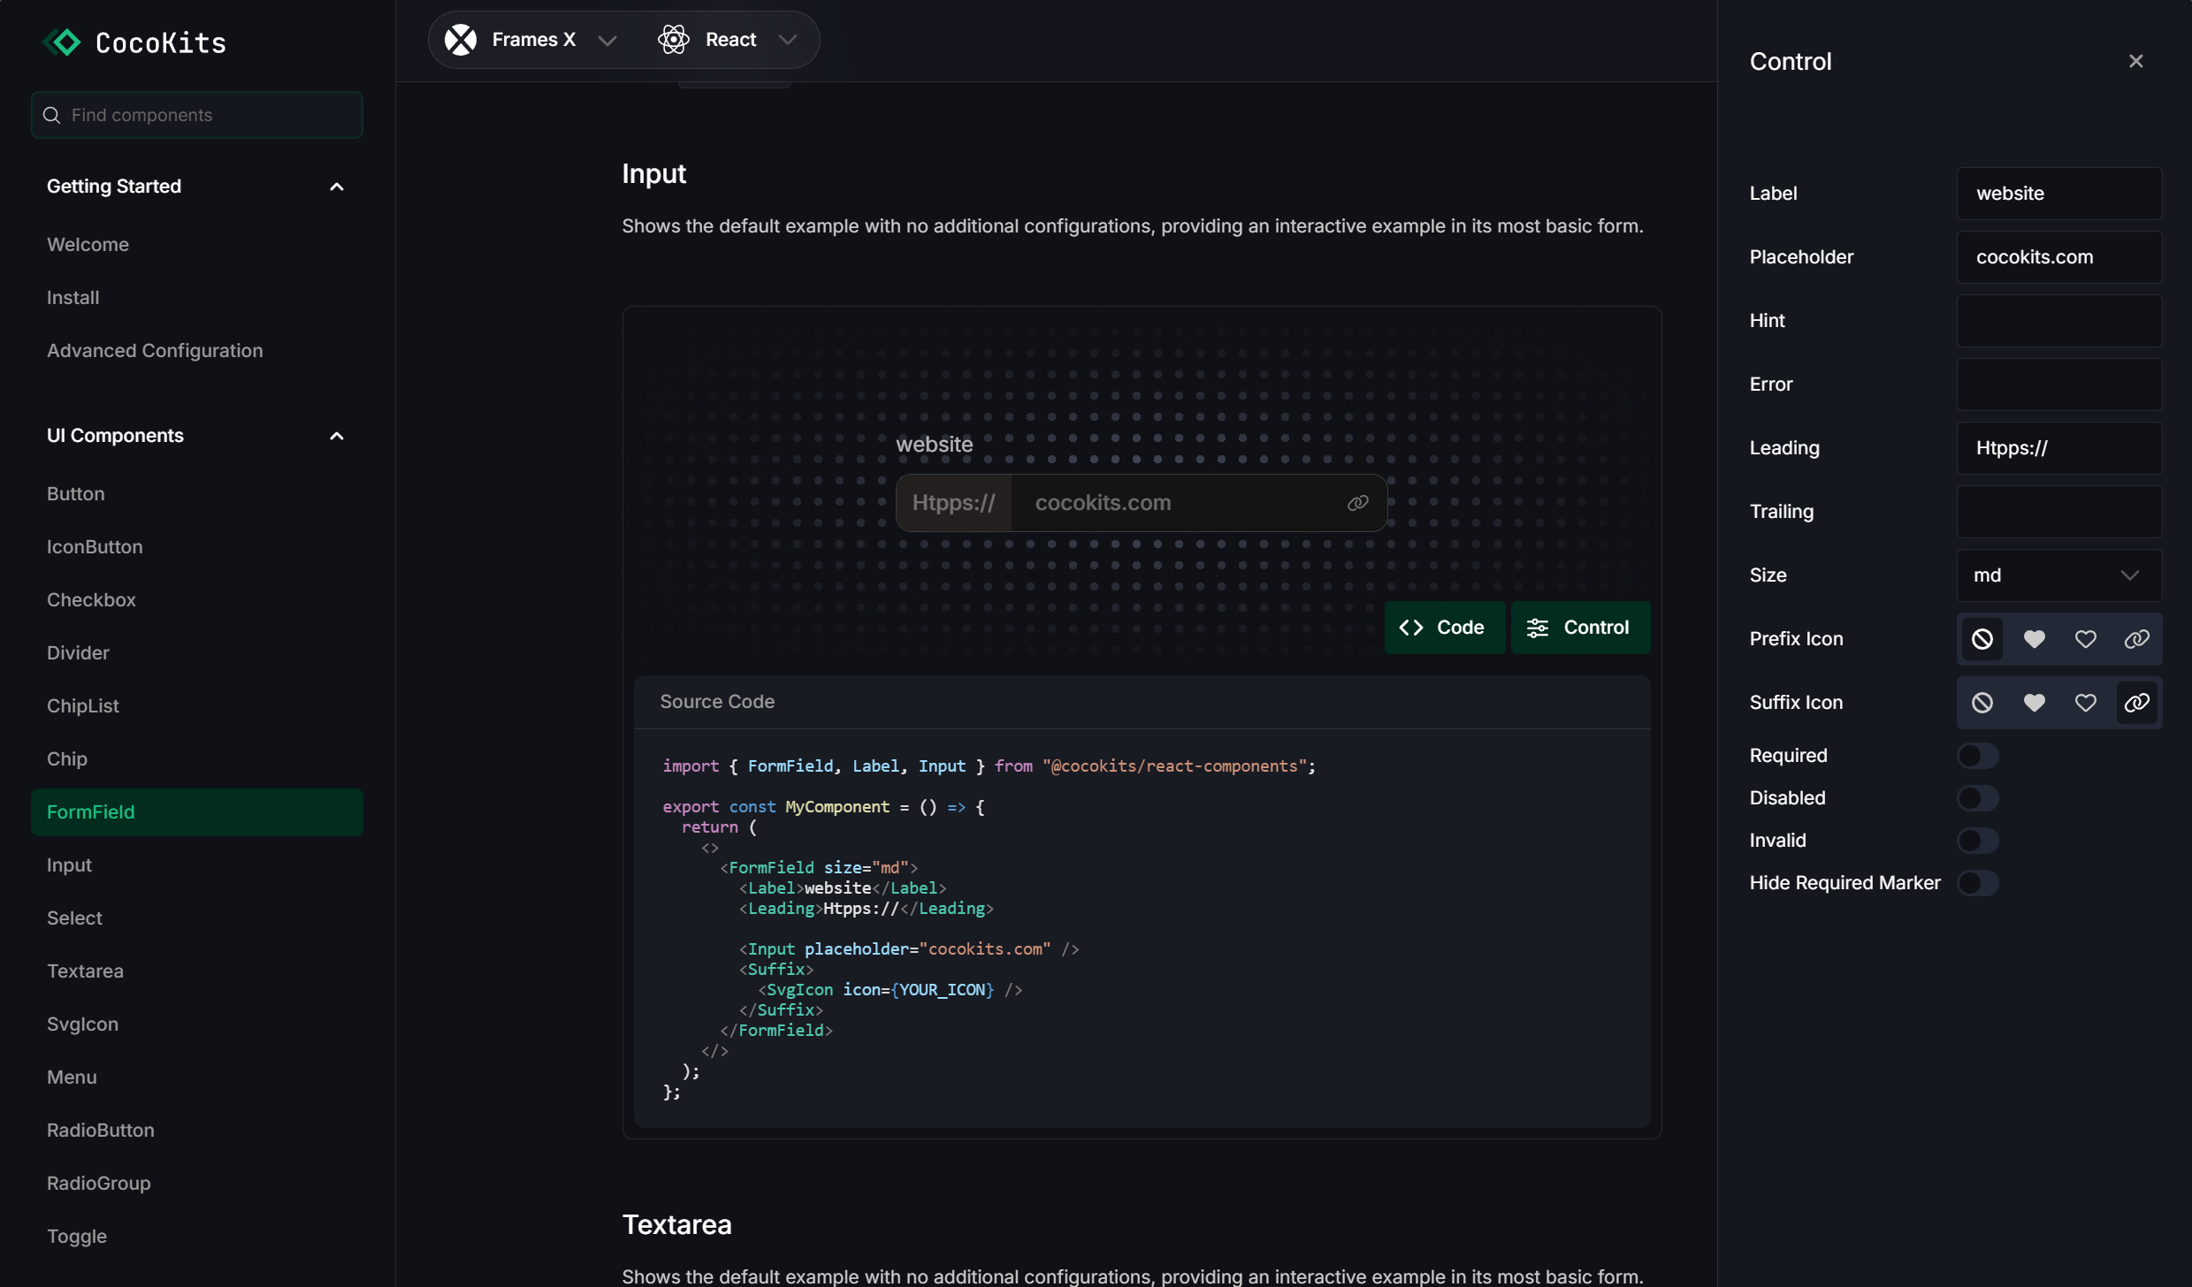Open the Install page from the sidebar
This screenshot has height=1287, width=2192.
coord(74,297)
